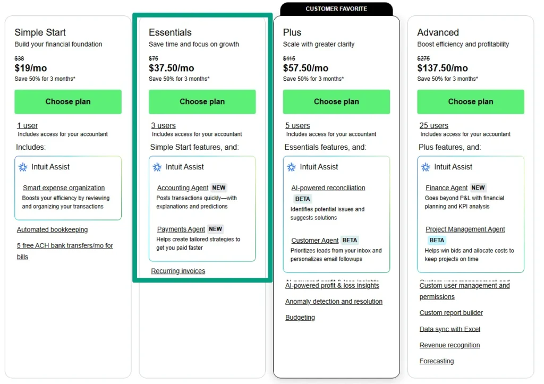Open the Smart expense organization link

(64, 187)
